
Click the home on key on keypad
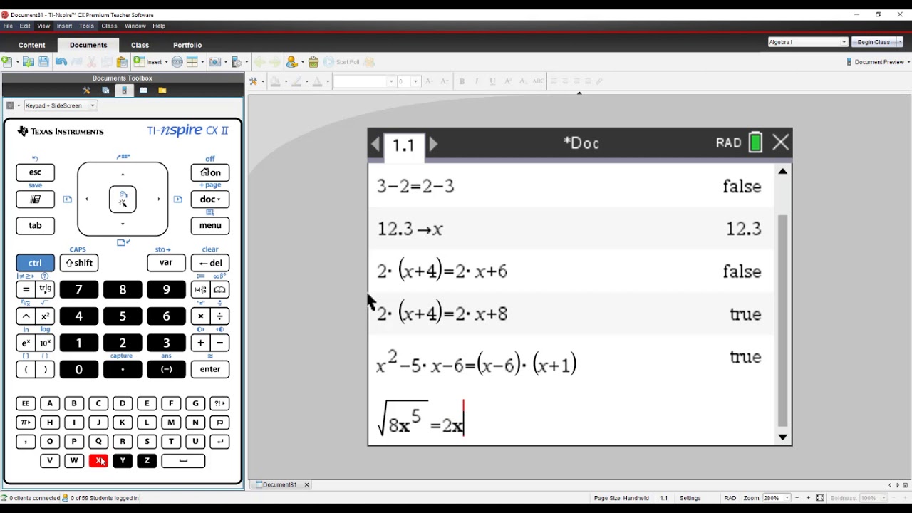[x=210, y=172]
